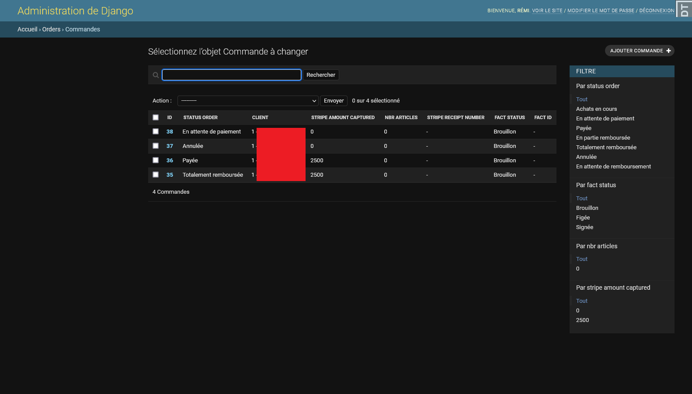Sort by Stripe Amount Captured column
692x394 pixels.
tap(343, 117)
